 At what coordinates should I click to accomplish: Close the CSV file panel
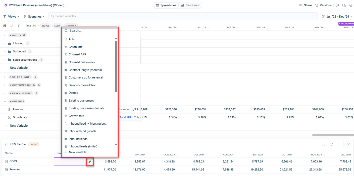coord(348,144)
